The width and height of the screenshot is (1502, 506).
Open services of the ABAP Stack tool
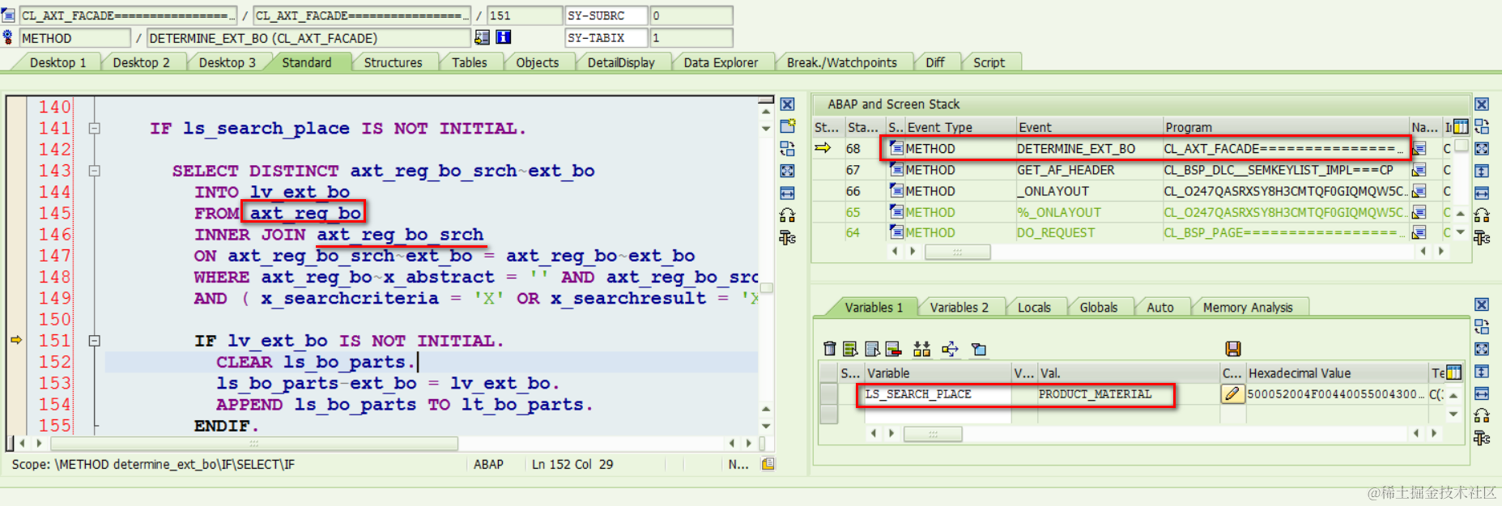(x=1482, y=215)
